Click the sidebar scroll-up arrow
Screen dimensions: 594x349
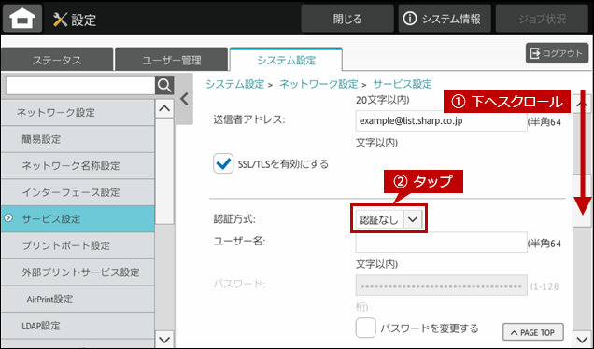click(x=164, y=108)
